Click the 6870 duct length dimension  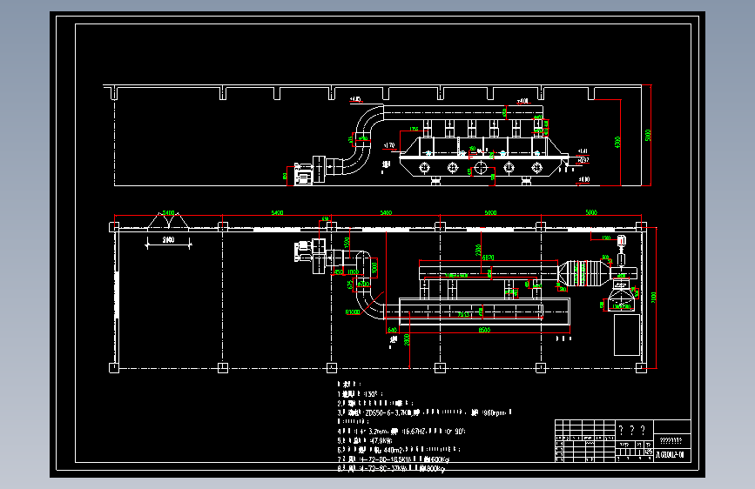click(488, 258)
